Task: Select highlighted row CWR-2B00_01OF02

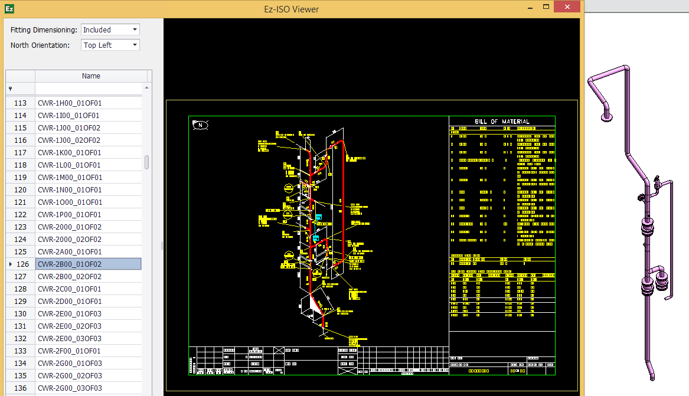Action: [x=89, y=264]
